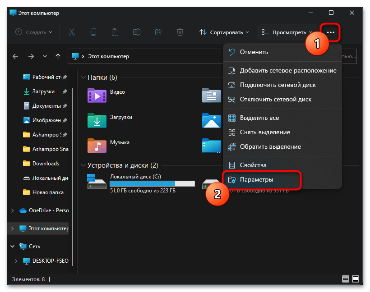
Task: Click the Share icon in toolbar
Action: click(158, 32)
